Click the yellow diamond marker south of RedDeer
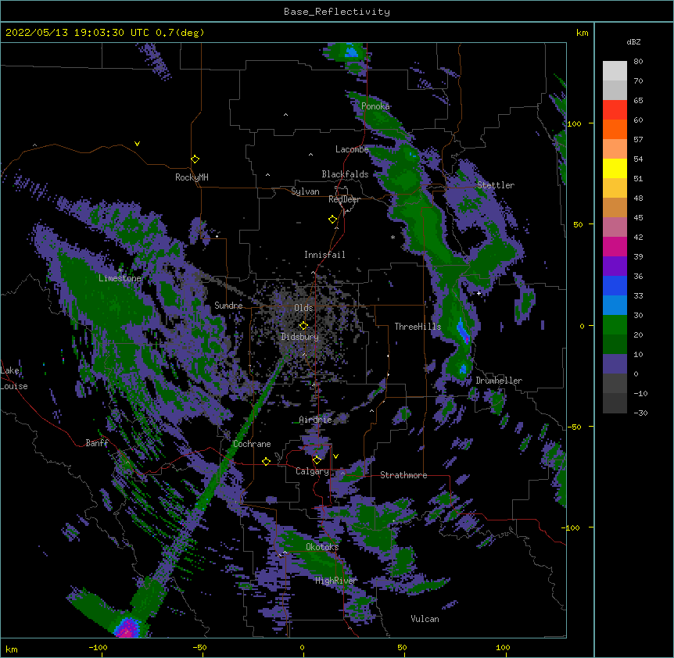The image size is (674, 658). tap(333, 220)
